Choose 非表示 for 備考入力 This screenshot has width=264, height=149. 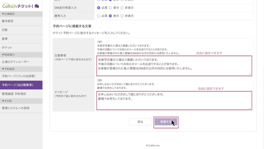pos(122,16)
